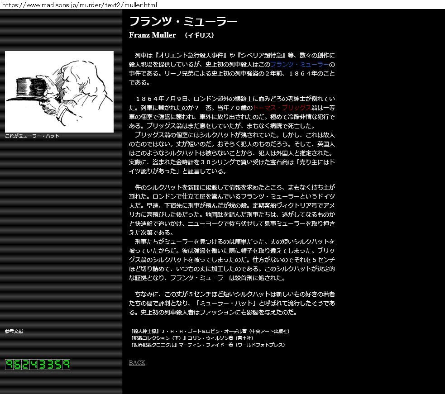Click the page URL text at the top
The image size is (445, 394).
[80, 5]
